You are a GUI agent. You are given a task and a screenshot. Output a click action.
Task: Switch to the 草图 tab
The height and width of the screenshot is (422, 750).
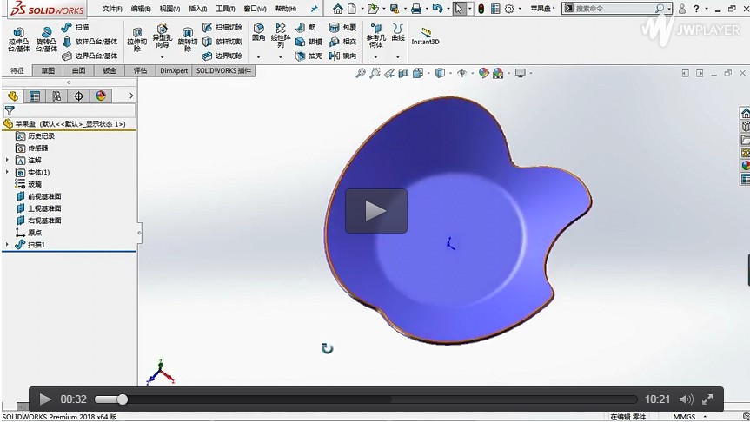(x=47, y=70)
